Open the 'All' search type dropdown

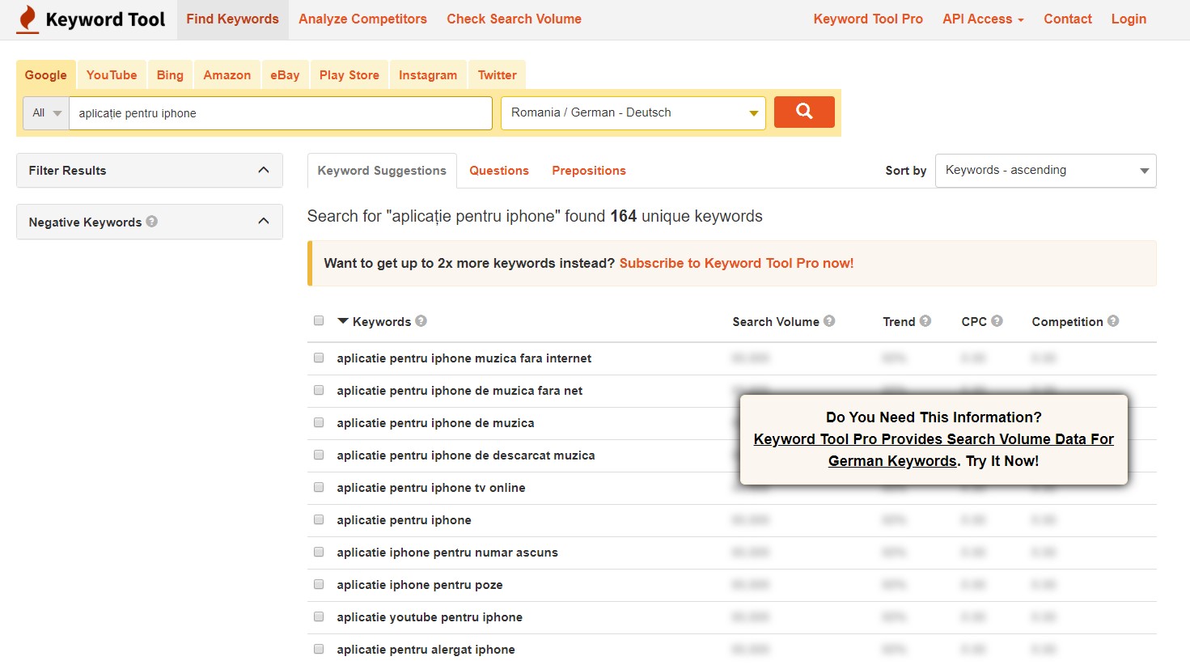click(46, 113)
